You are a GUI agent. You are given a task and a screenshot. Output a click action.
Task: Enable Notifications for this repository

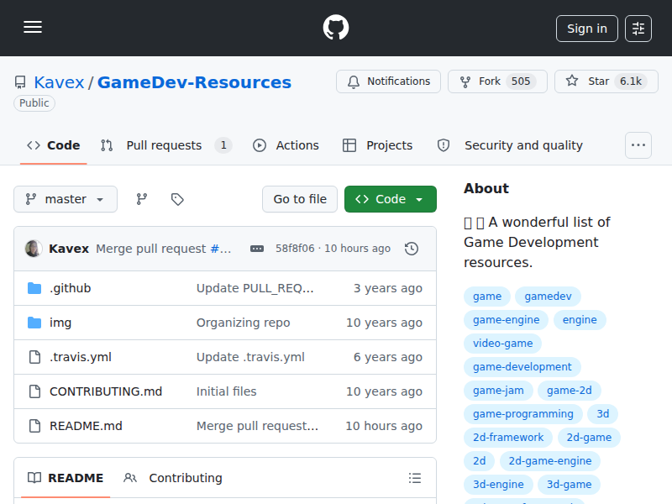(388, 81)
